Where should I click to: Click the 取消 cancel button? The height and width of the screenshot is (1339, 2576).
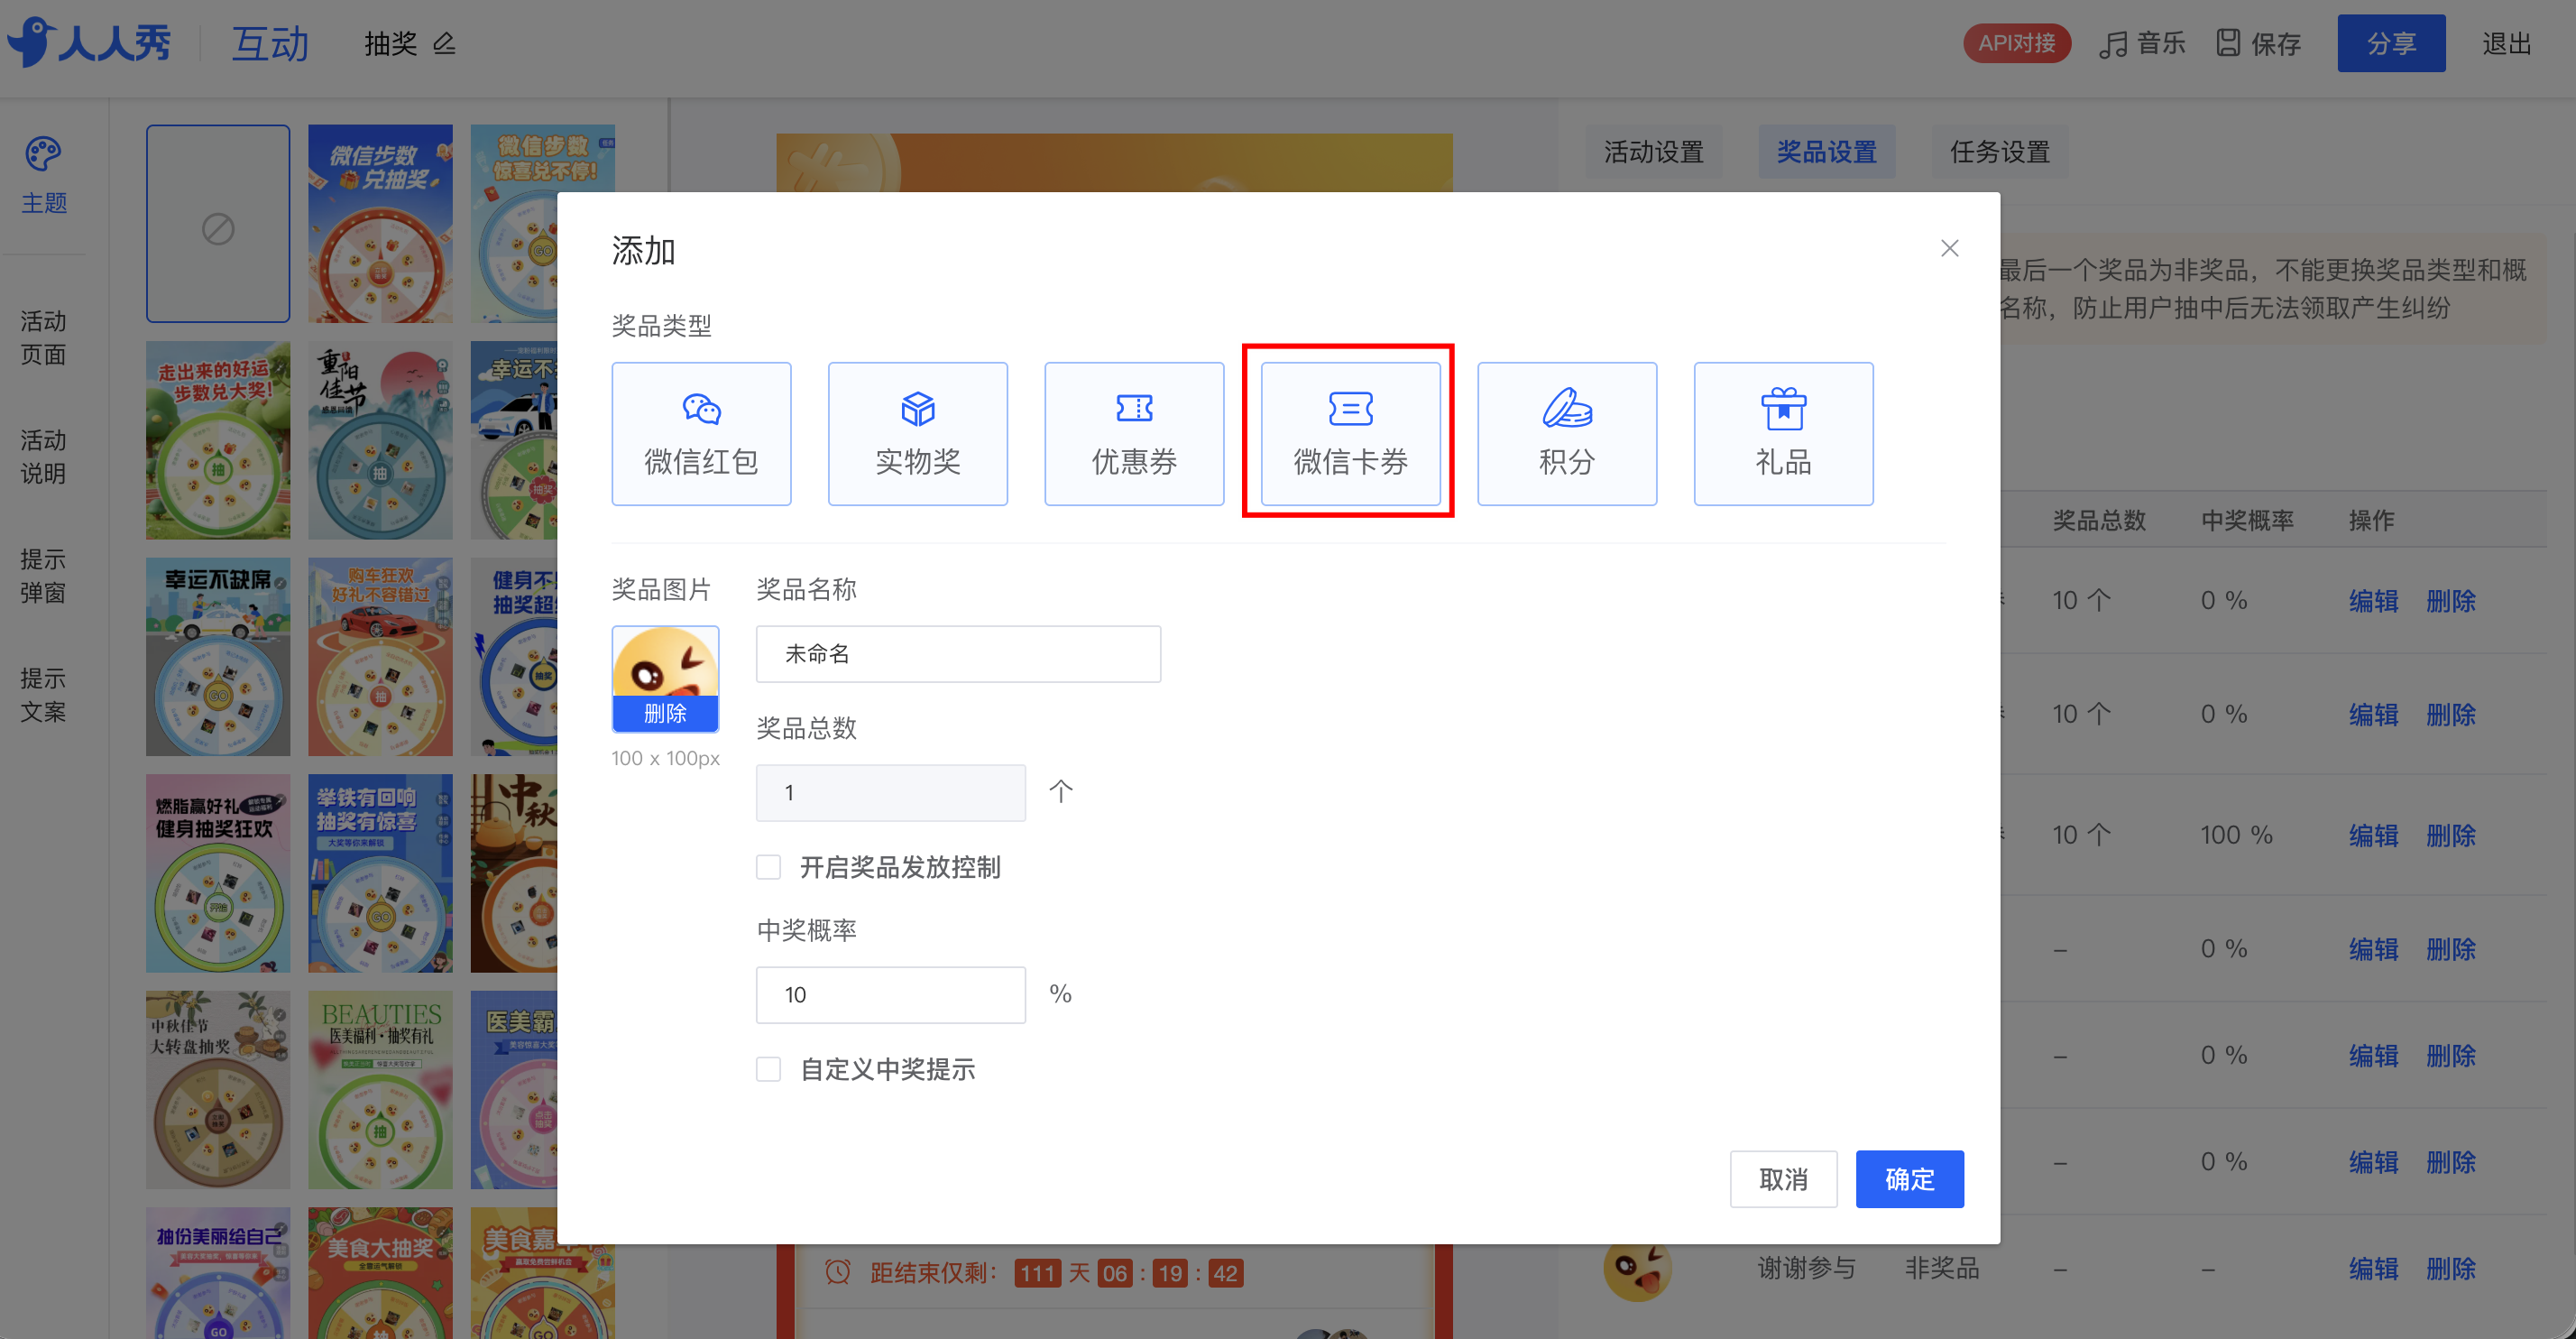(1783, 1179)
